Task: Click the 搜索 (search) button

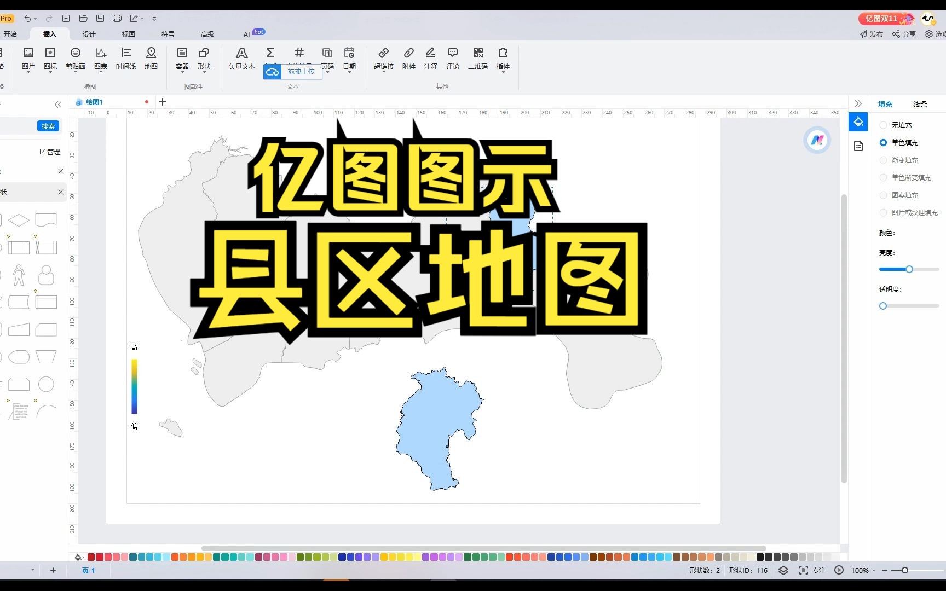Action: coord(48,125)
